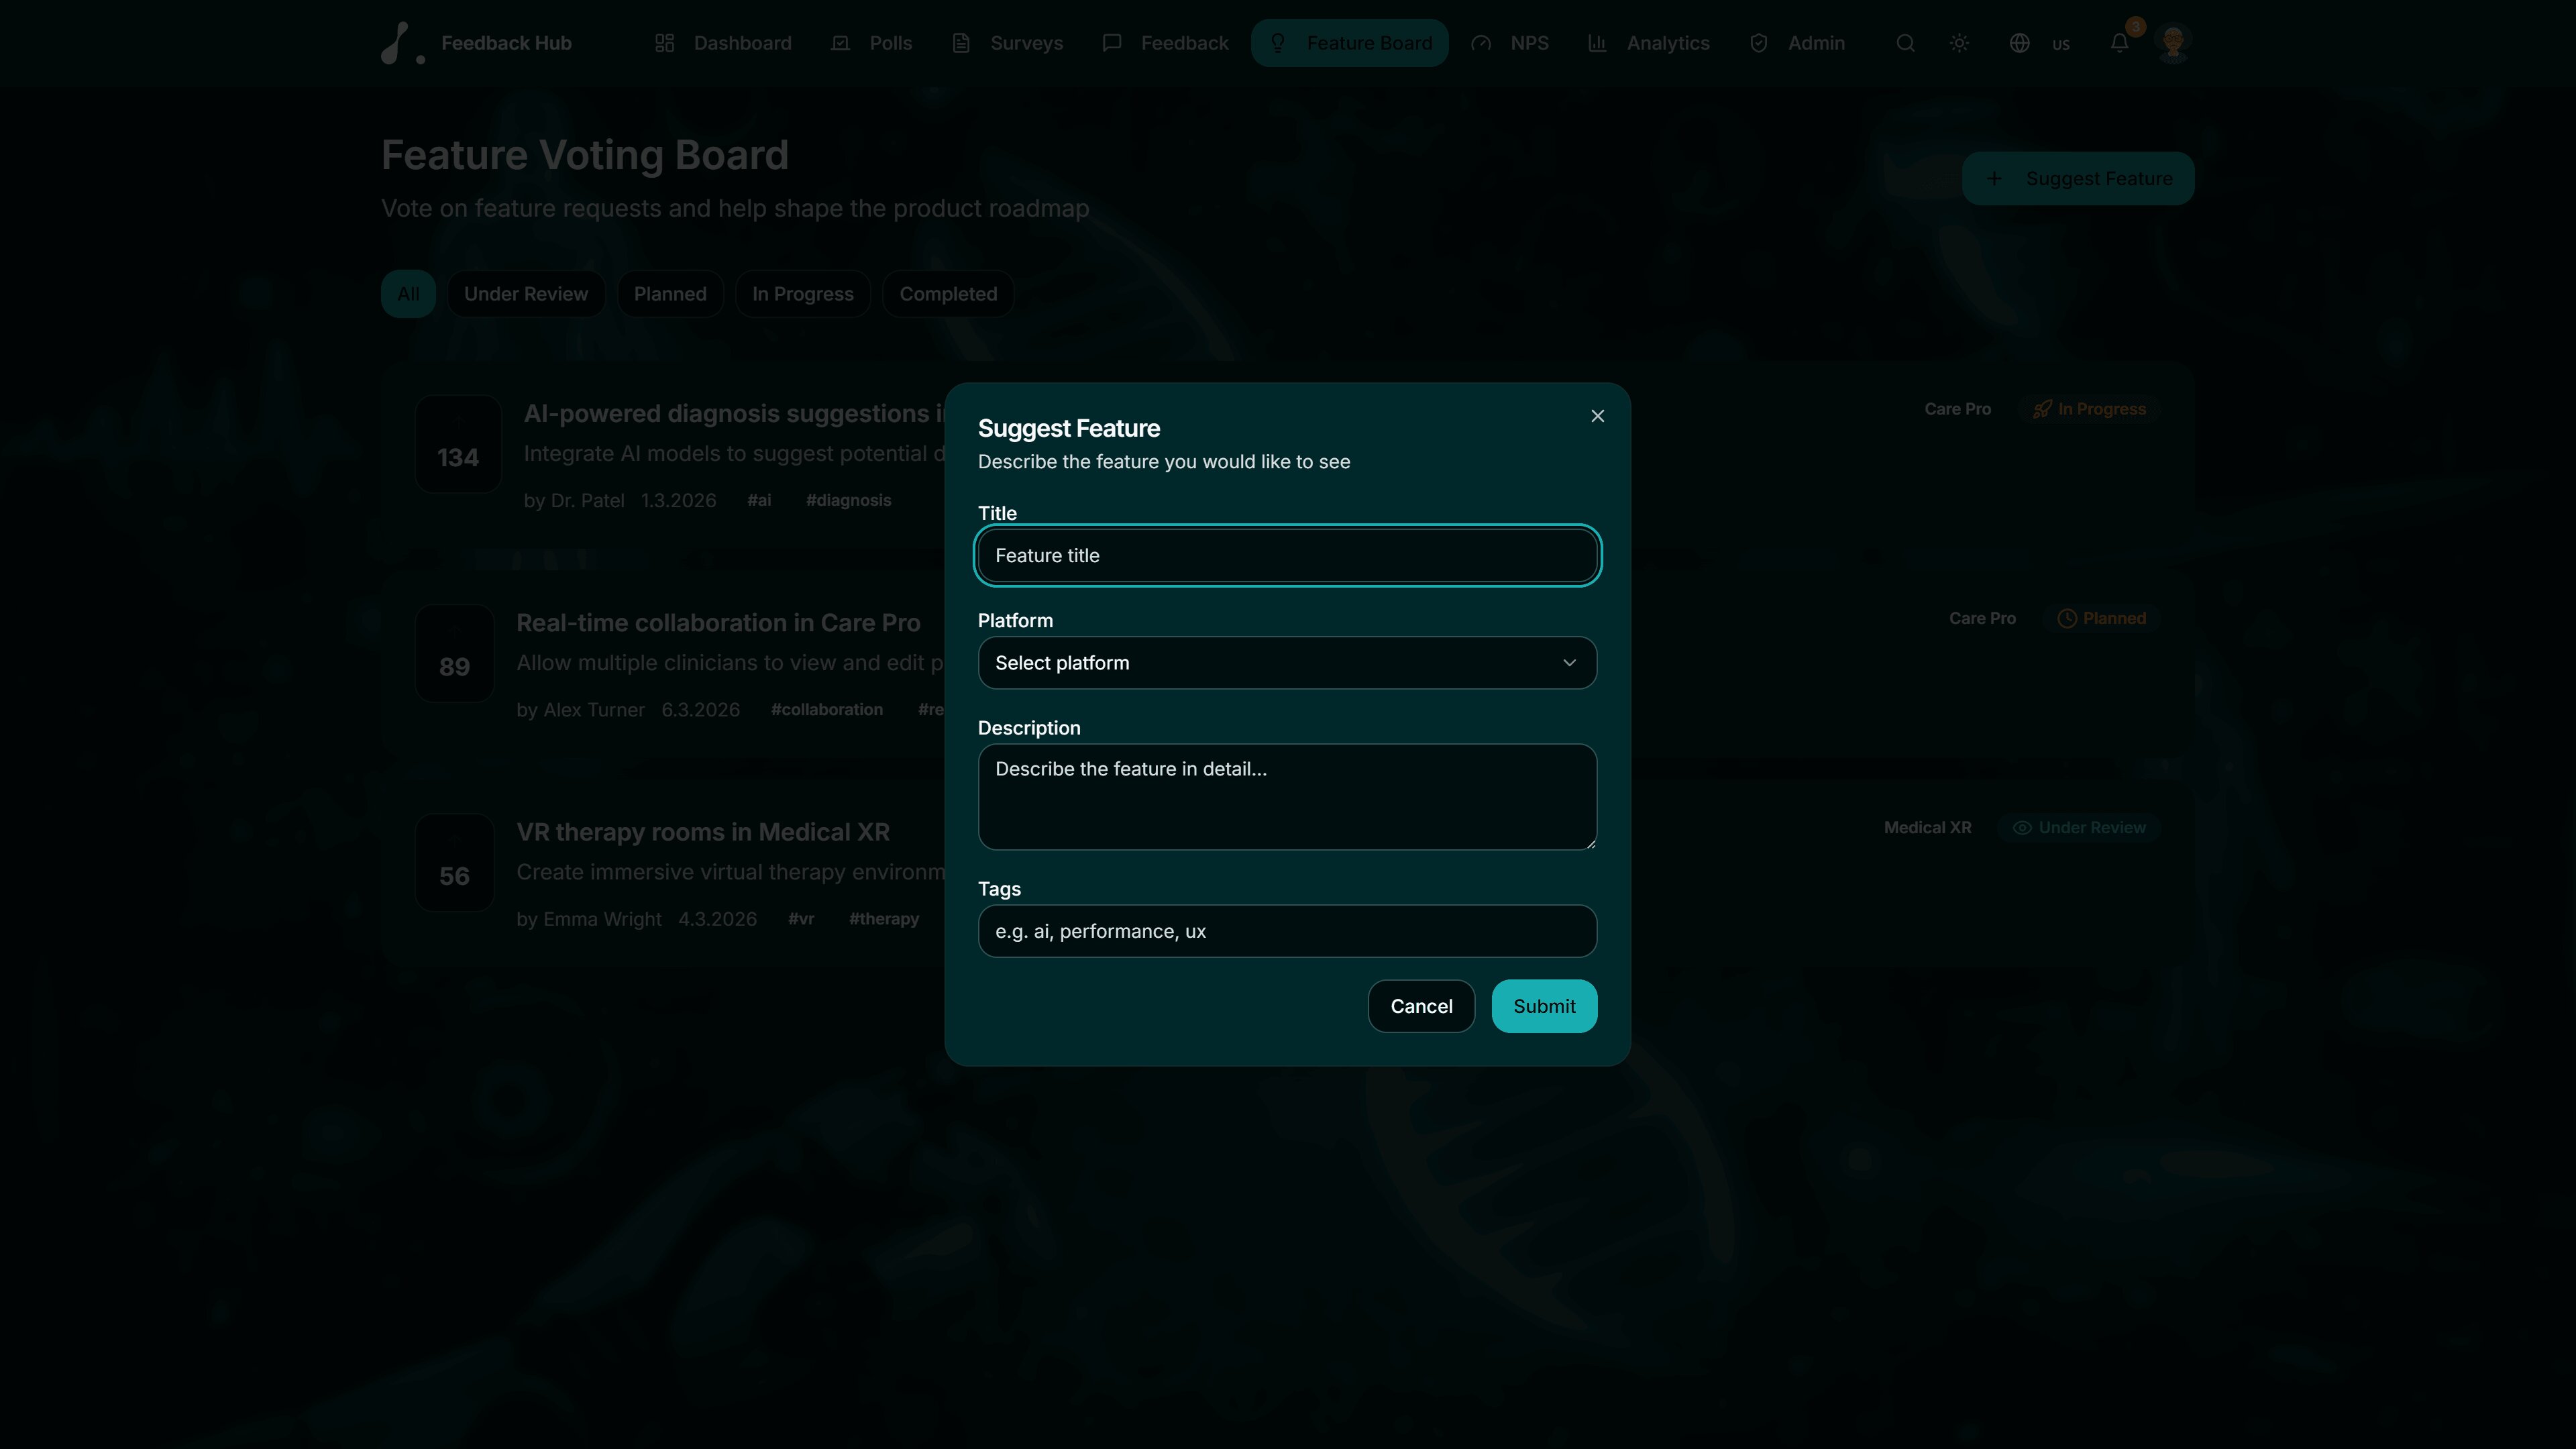Filter by Planned status

[x=670, y=294]
